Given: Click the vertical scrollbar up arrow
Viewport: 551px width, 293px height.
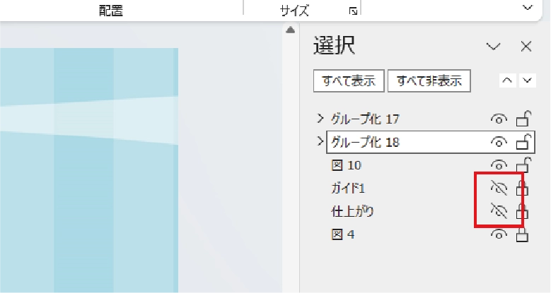Looking at the screenshot, I should 290,30.
